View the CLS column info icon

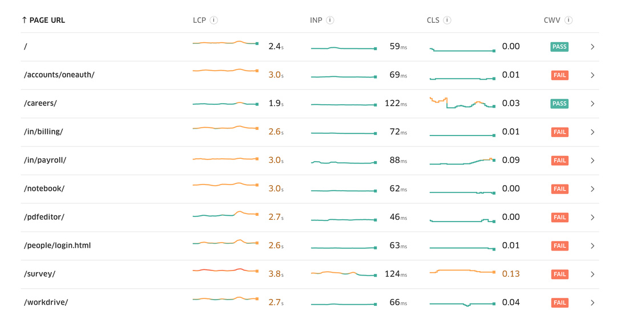[x=447, y=20]
